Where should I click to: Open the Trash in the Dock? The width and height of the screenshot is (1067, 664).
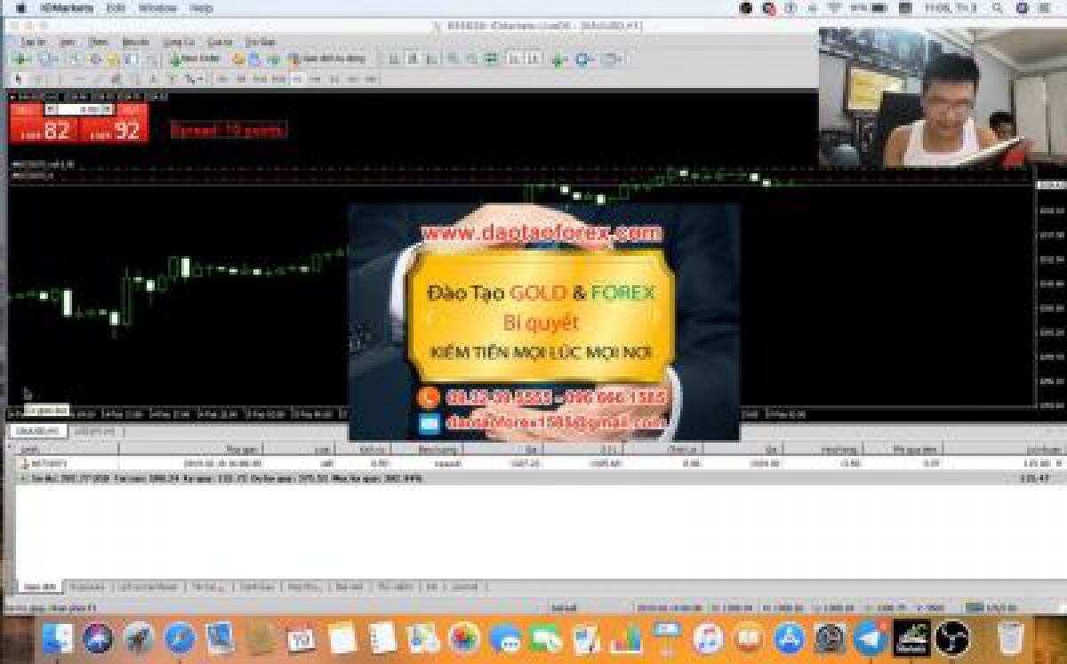coord(1011,637)
